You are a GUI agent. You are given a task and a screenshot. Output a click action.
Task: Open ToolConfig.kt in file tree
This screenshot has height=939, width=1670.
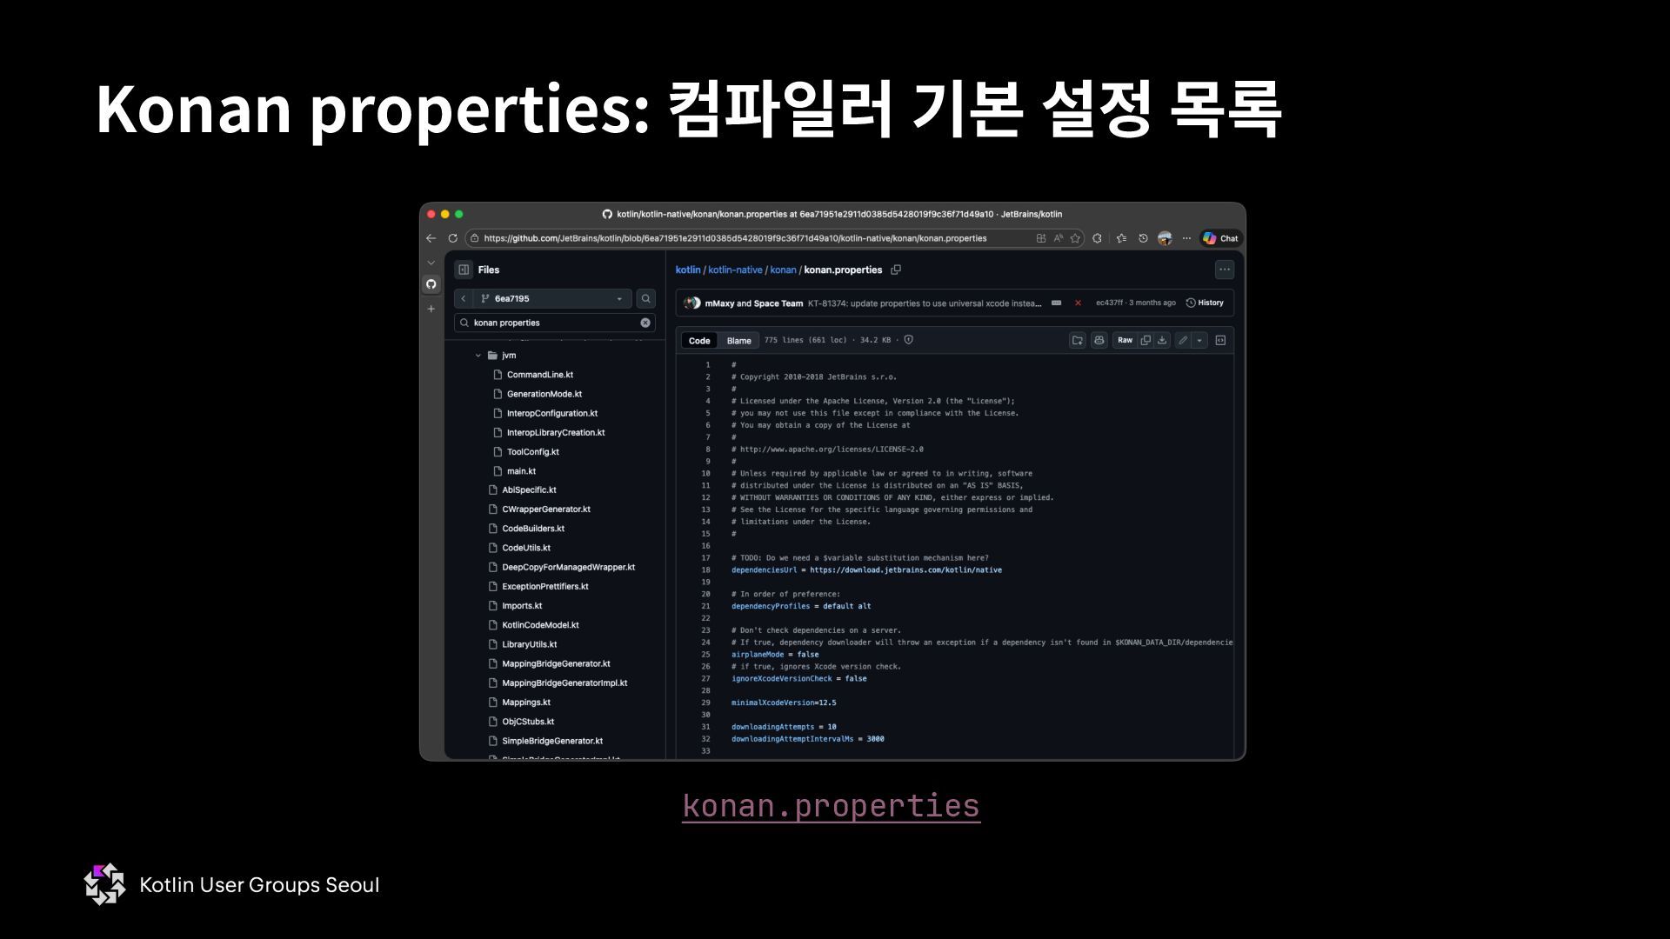pyautogui.click(x=532, y=452)
